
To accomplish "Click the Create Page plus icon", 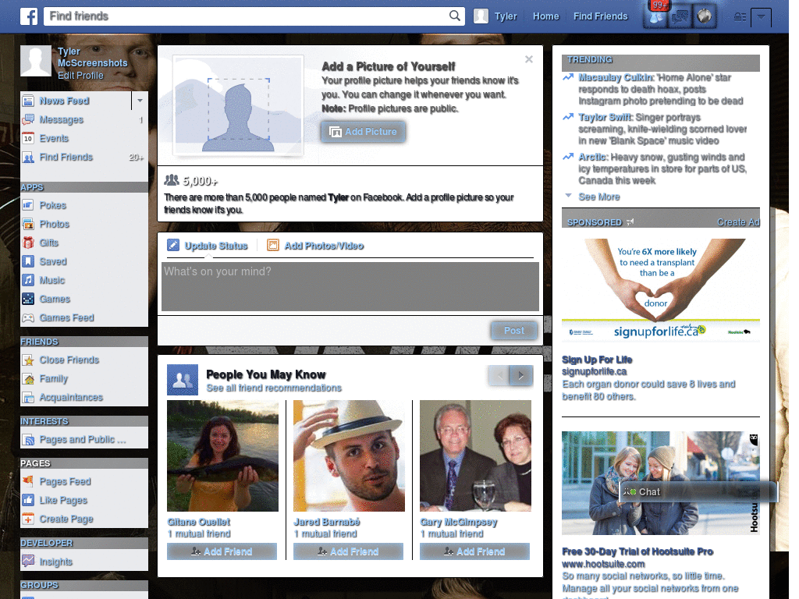I will tap(29, 519).
